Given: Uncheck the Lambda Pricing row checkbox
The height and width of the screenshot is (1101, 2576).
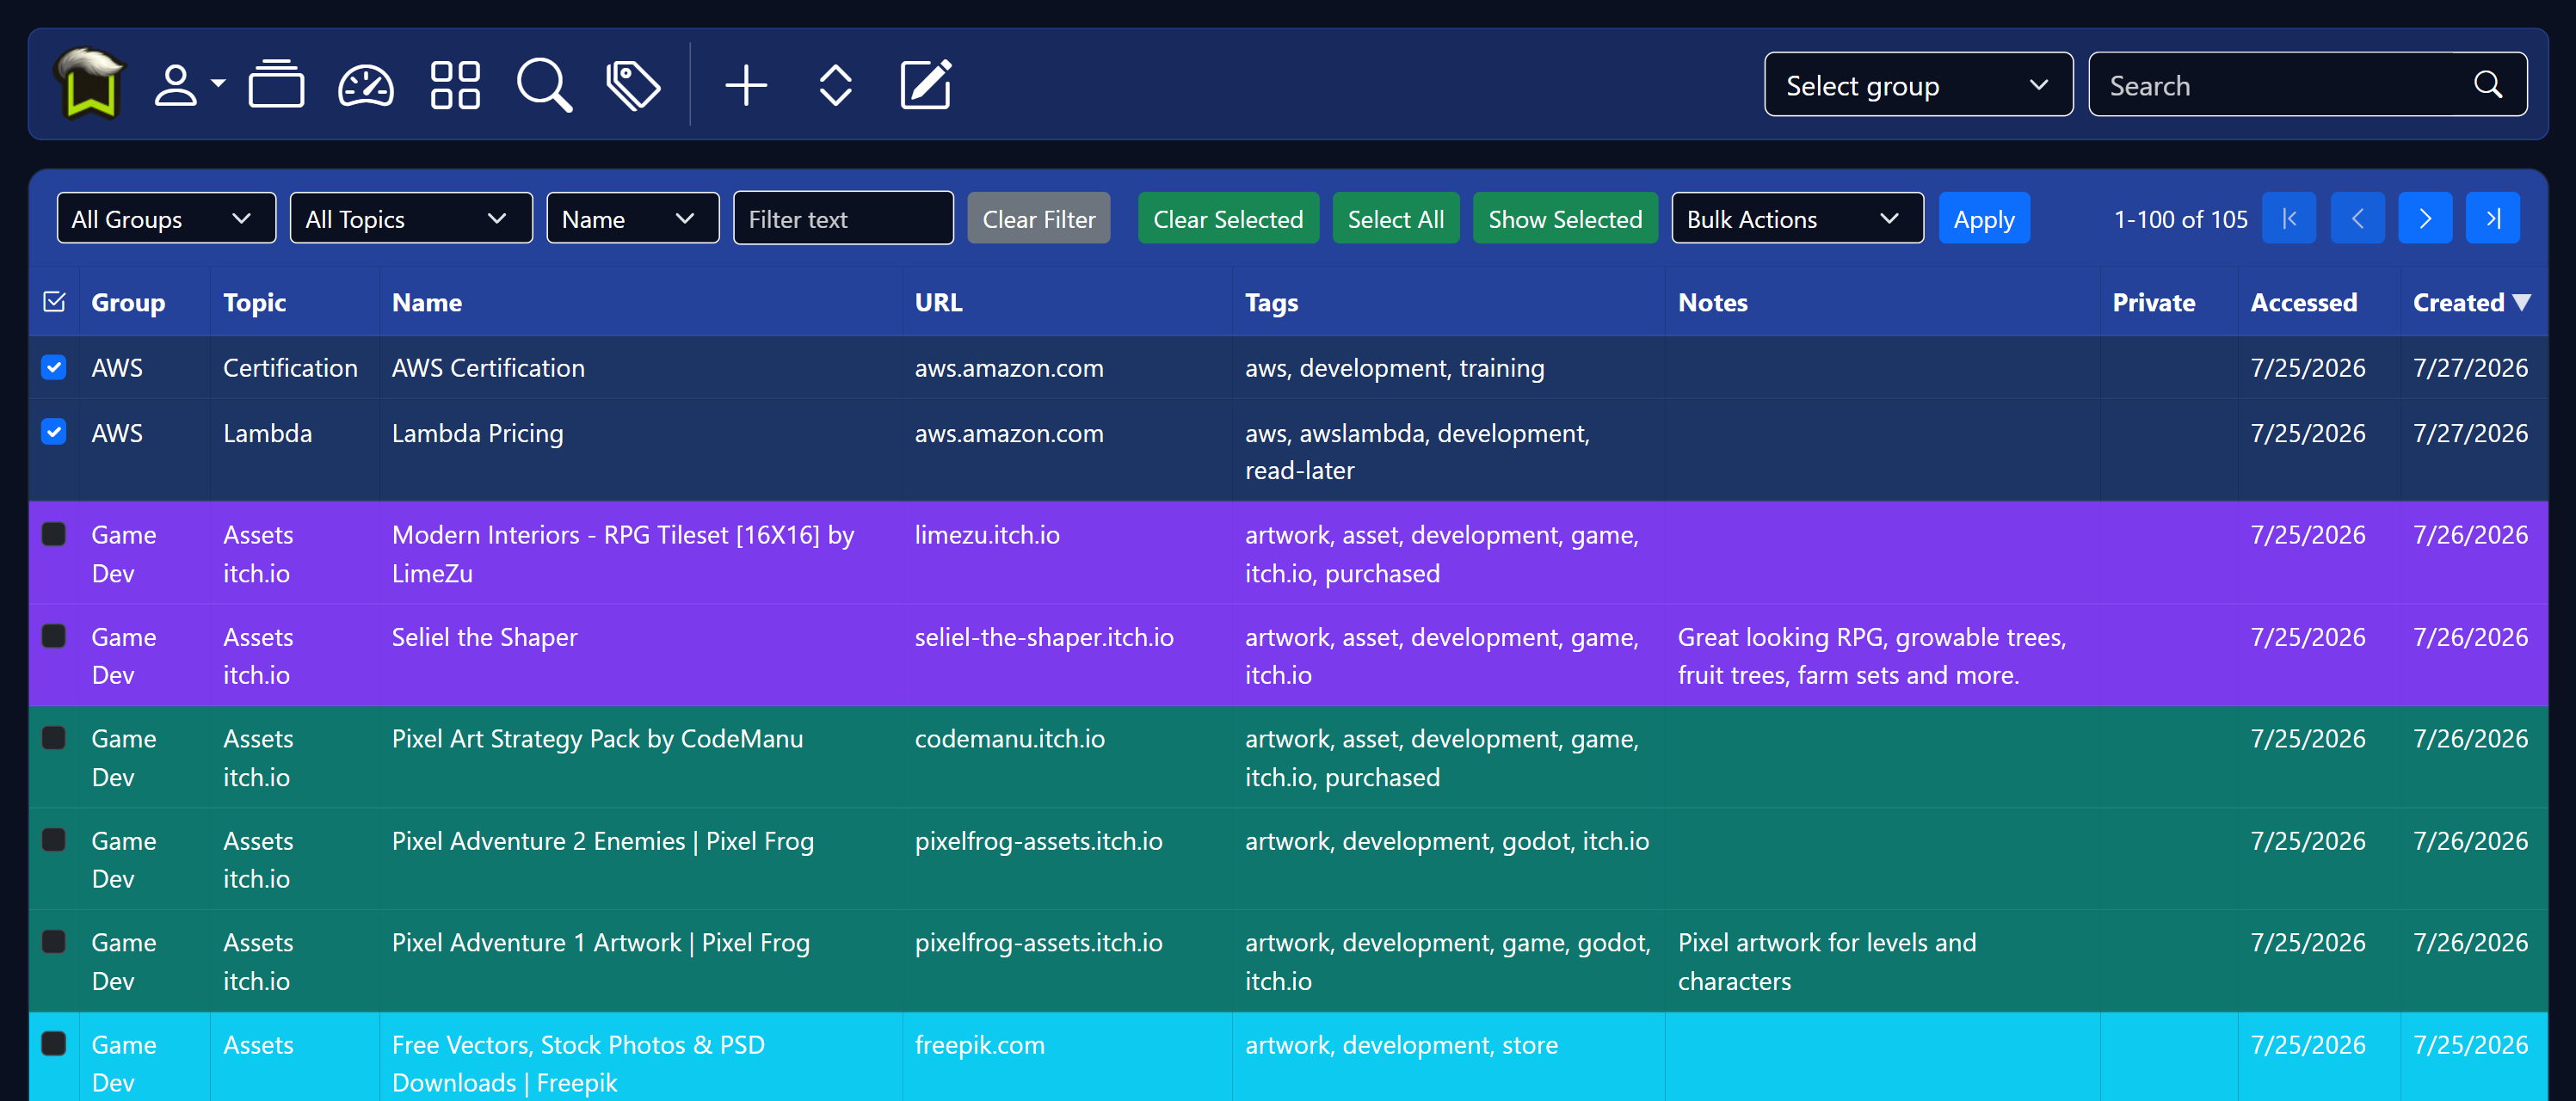Looking at the screenshot, I should pyautogui.click(x=54, y=432).
